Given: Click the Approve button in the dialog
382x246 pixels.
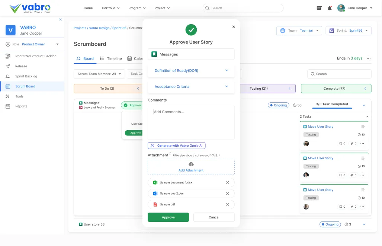Looking at the screenshot, I should pyautogui.click(x=168, y=217).
